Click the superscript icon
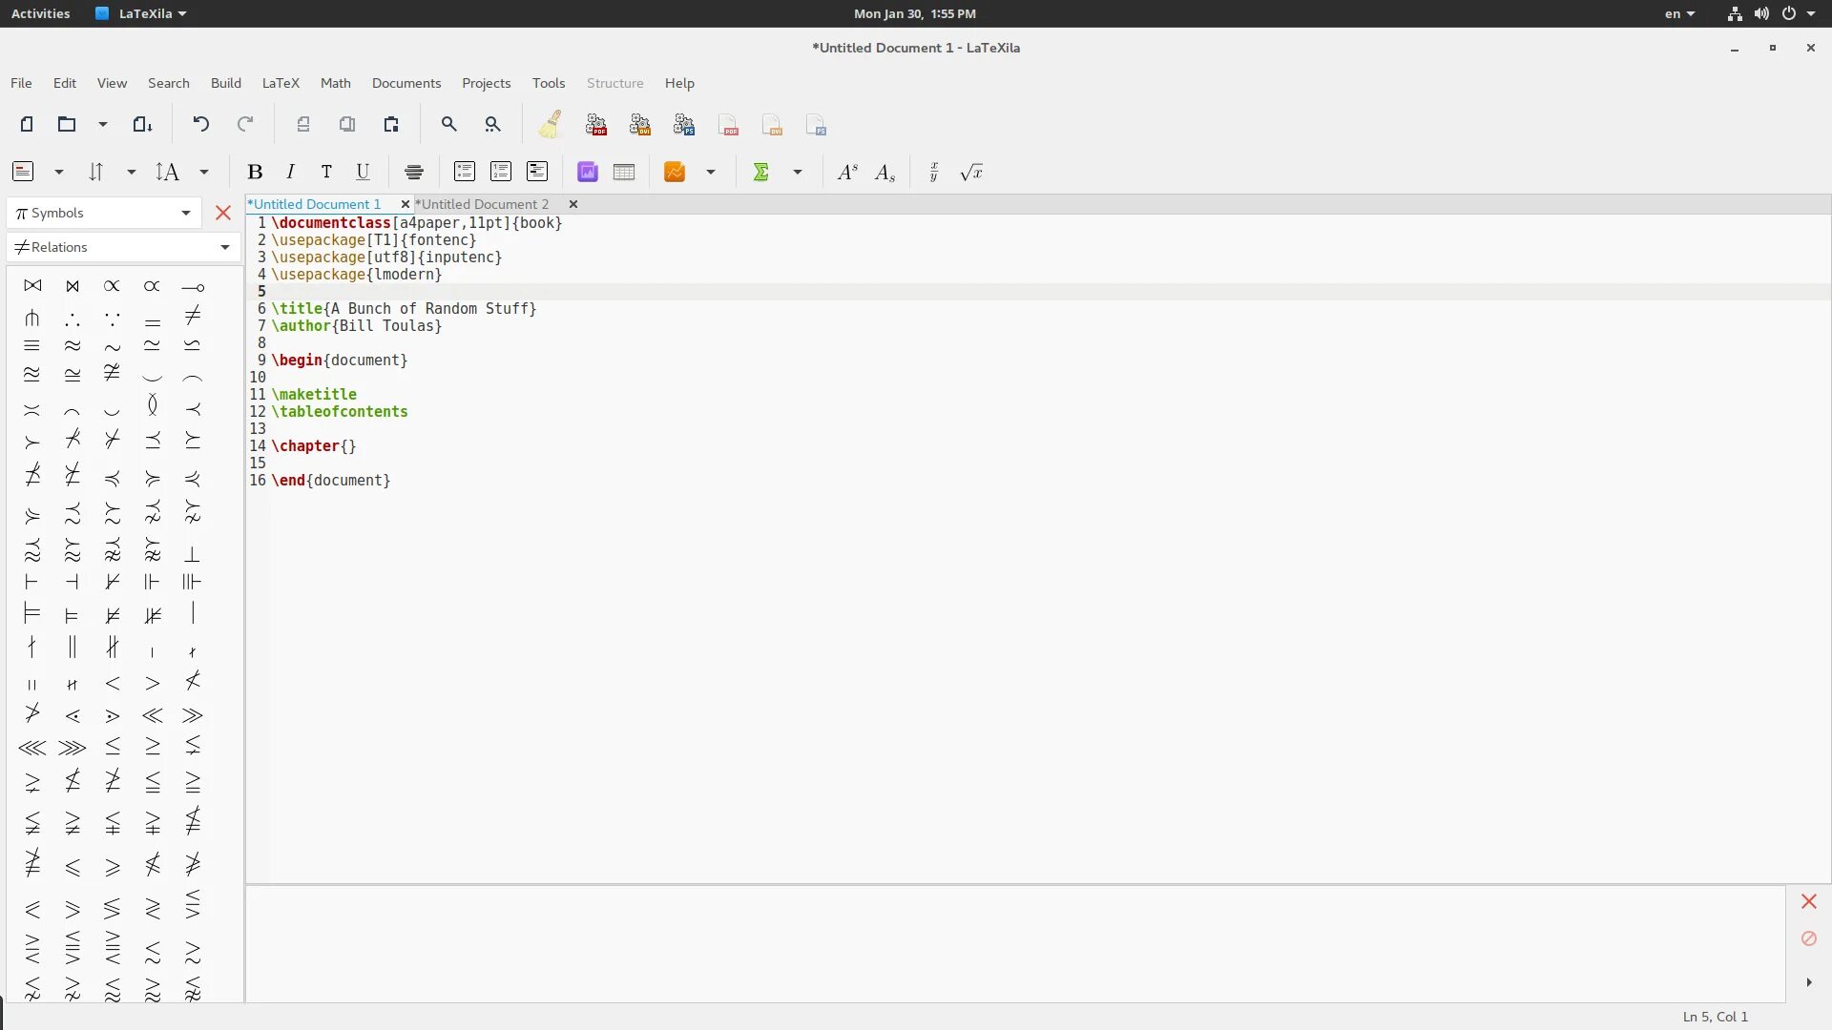The width and height of the screenshot is (1832, 1030). [847, 173]
